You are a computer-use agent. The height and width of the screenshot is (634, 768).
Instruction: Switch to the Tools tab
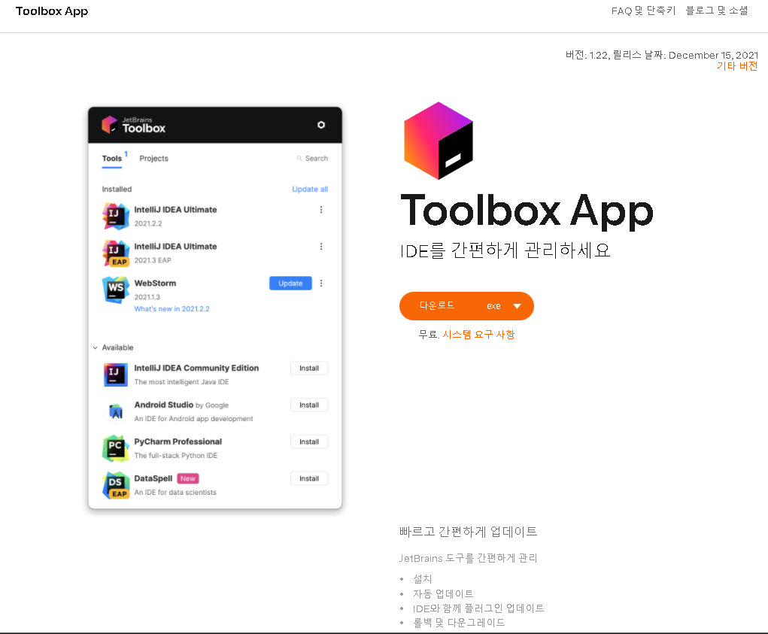click(111, 159)
